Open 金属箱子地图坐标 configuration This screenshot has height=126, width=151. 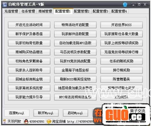75,70
